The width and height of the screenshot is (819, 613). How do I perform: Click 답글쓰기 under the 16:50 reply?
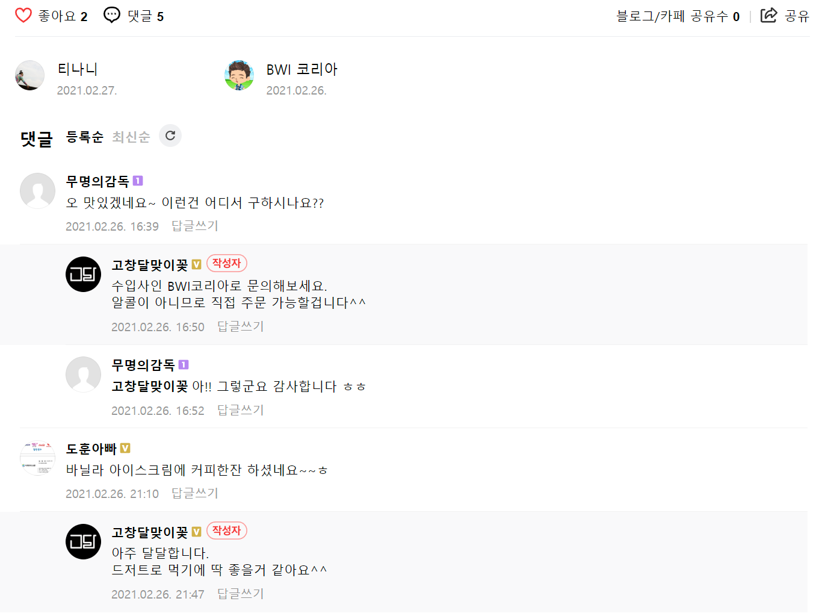coord(241,326)
